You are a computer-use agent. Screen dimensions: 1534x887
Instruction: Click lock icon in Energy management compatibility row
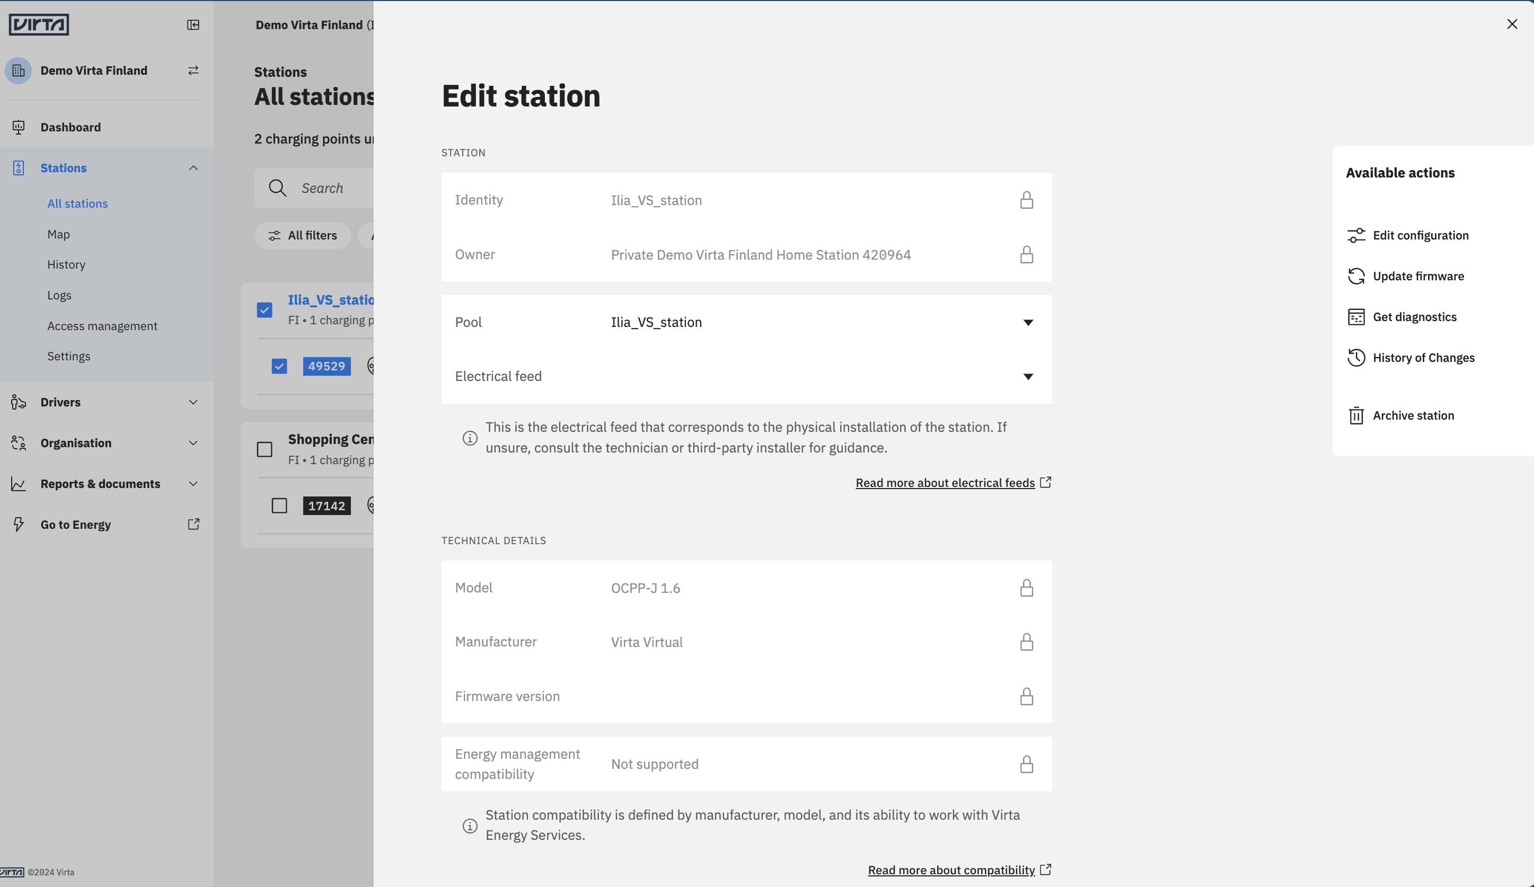1026,764
